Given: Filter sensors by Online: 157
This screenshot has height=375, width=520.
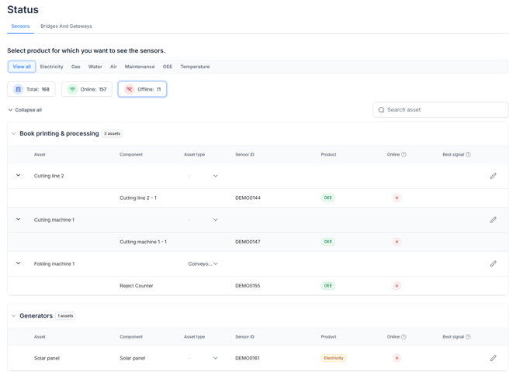Looking at the screenshot, I should (87, 89).
